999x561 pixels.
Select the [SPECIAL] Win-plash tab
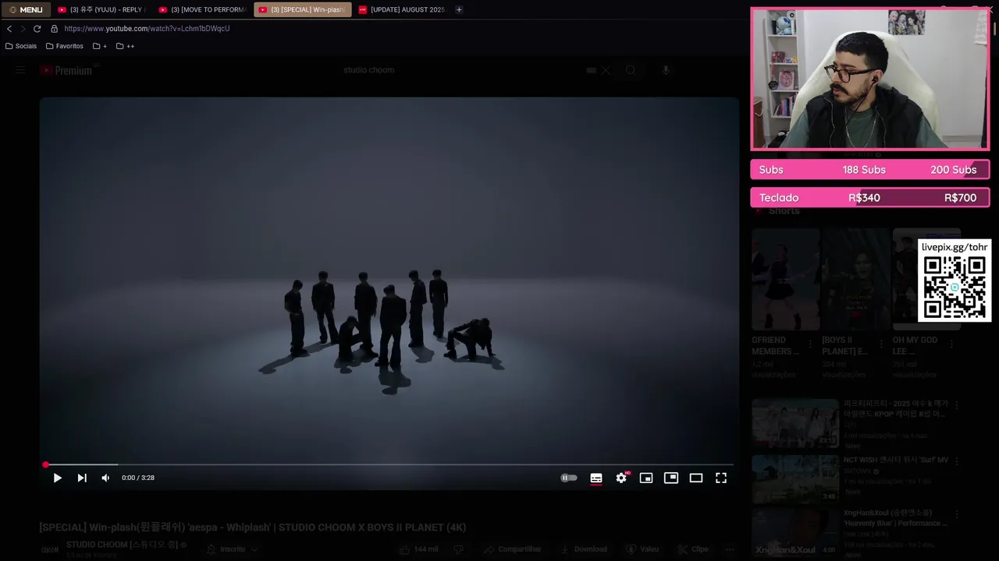pos(302,9)
